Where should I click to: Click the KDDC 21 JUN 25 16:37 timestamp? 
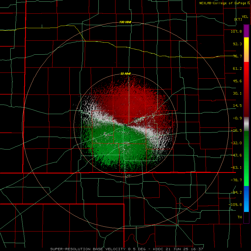pos(178,249)
